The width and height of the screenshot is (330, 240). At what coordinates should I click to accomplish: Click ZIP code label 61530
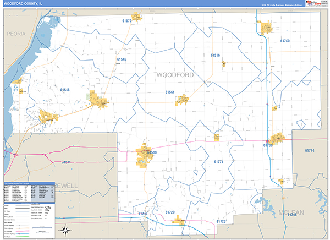(x=152, y=152)
